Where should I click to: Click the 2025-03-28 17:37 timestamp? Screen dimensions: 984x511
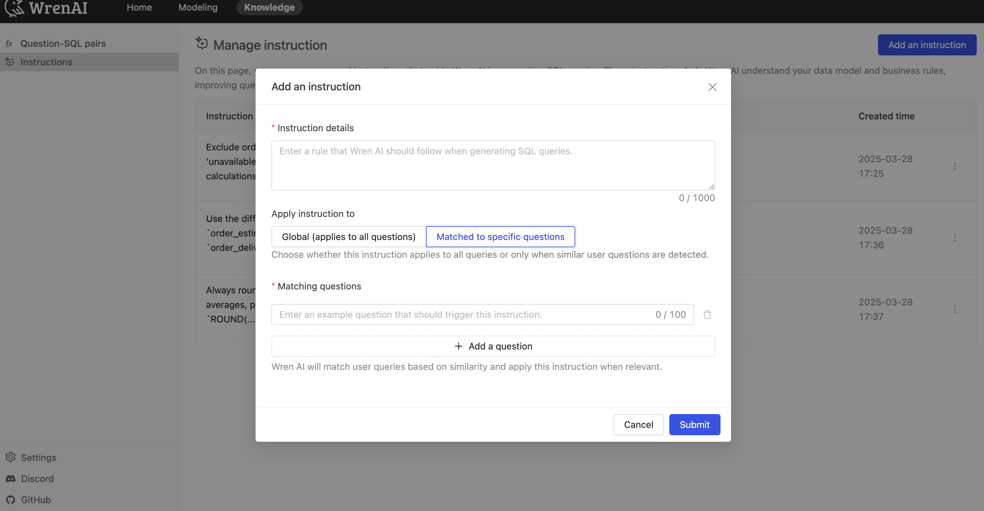(x=886, y=309)
